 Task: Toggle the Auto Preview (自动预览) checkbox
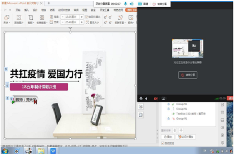click(163, 143)
